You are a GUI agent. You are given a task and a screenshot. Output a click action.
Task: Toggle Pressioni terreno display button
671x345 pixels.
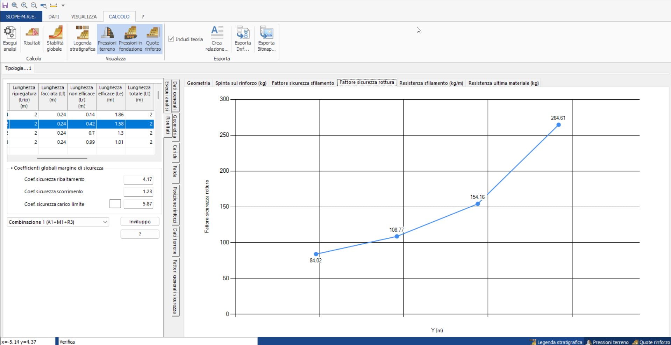click(107, 38)
